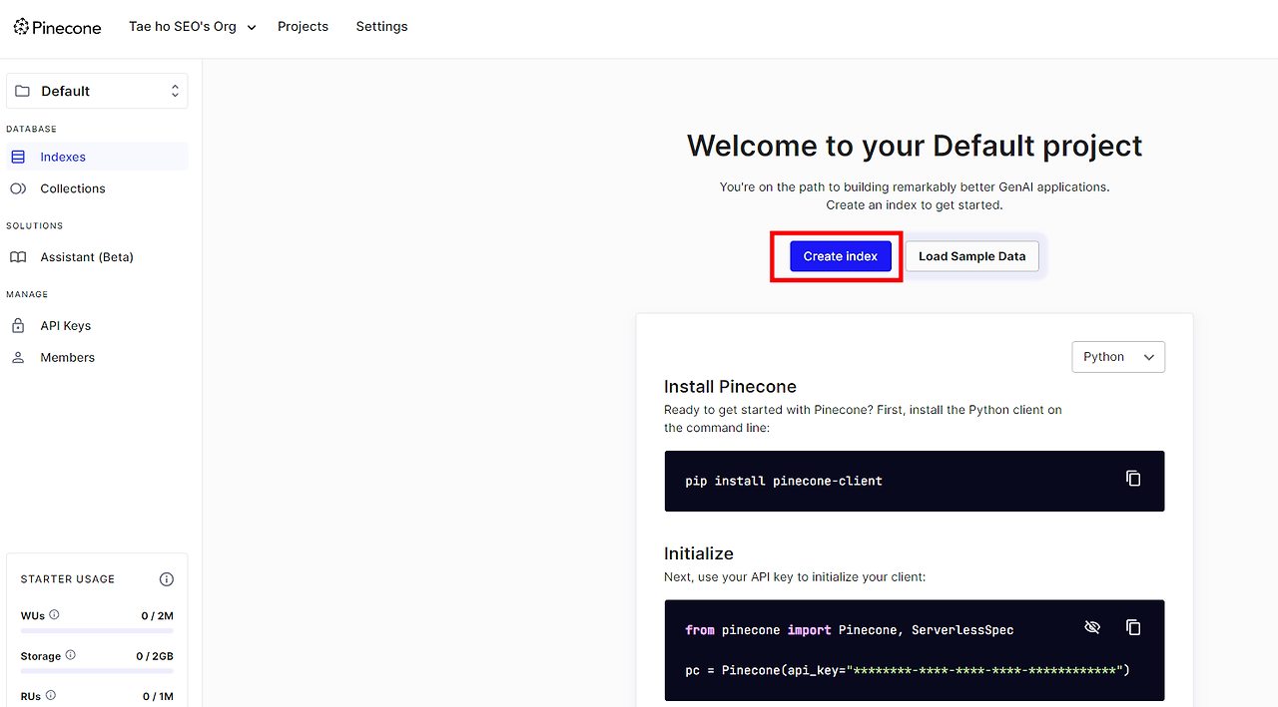The image size is (1278, 707).
Task: Click the Collections icon
Action: [x=18, y=188]
